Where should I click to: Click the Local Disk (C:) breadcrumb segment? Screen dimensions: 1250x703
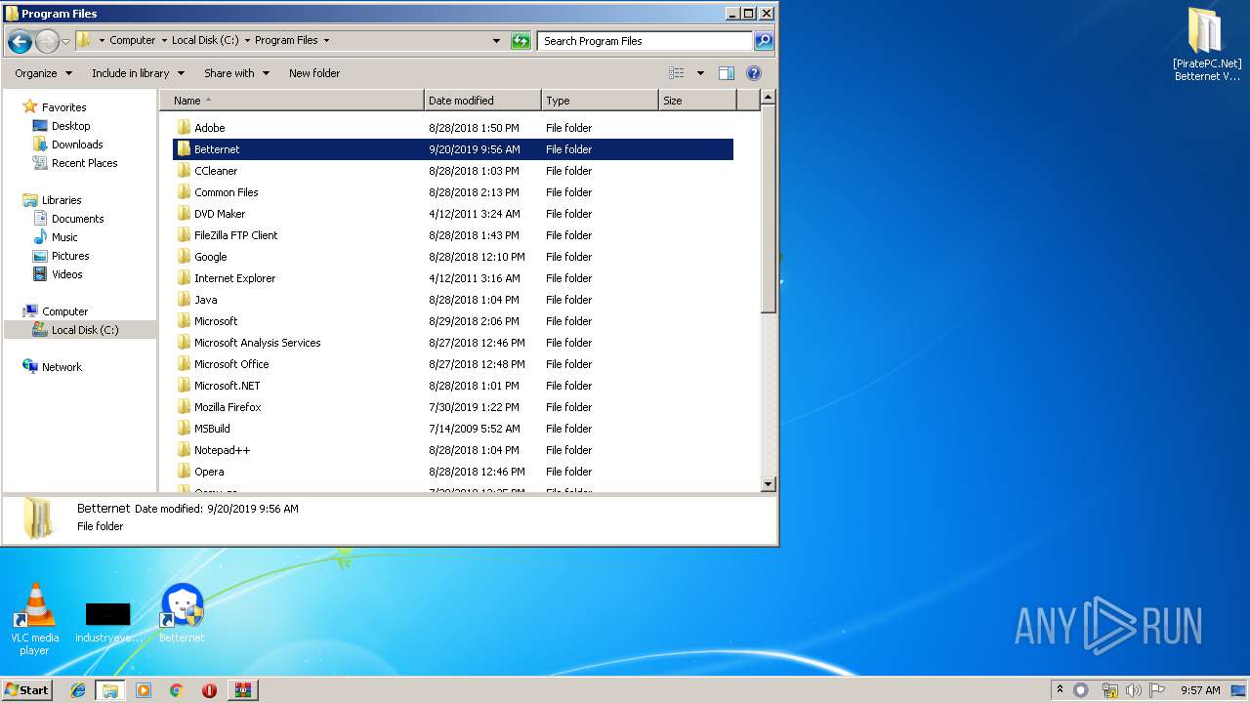(x=205, y=41)
